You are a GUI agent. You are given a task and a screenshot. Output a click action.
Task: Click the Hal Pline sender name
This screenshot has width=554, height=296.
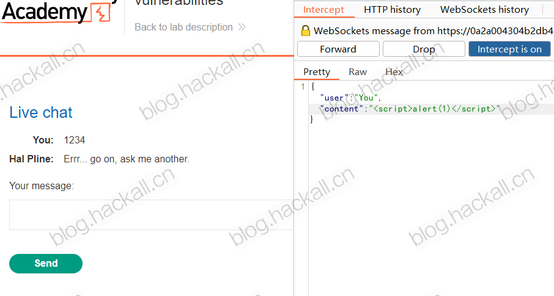pos(31,159)
